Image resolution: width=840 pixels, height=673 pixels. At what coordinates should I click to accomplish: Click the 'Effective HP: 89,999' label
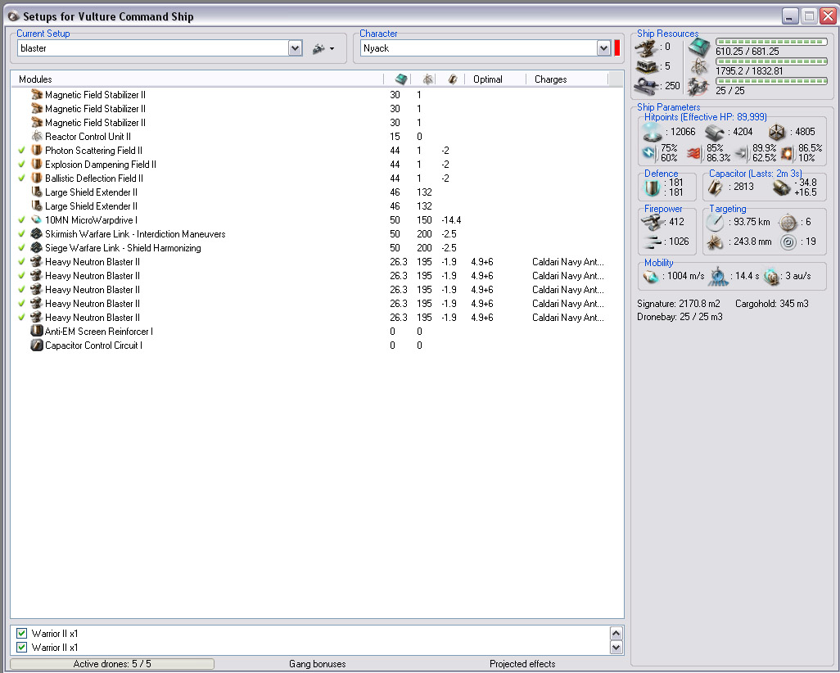tap(723, 117)
